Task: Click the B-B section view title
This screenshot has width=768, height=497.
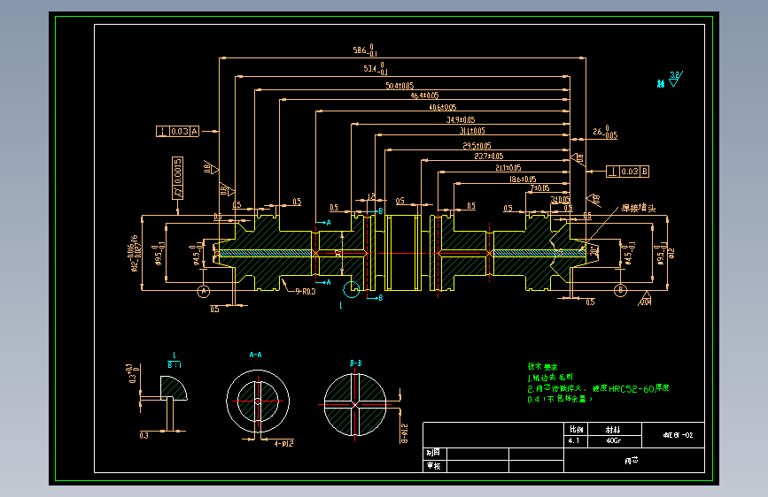Action: [x=356, y=363]
